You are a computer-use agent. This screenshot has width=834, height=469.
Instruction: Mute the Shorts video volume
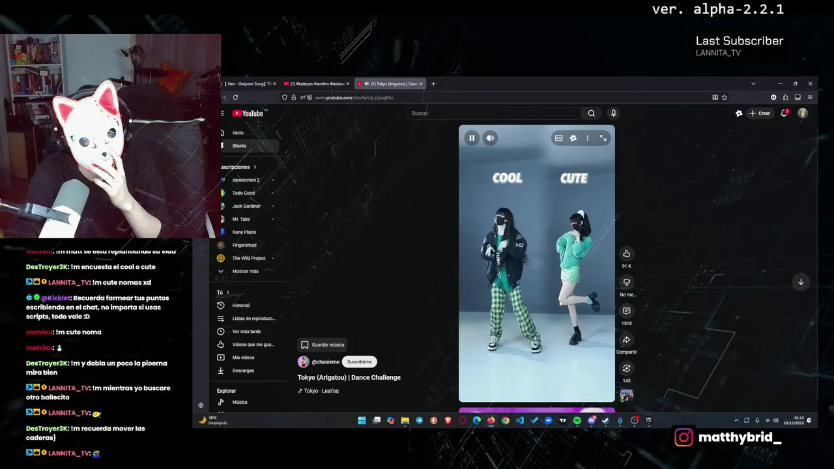click(490, 138)
